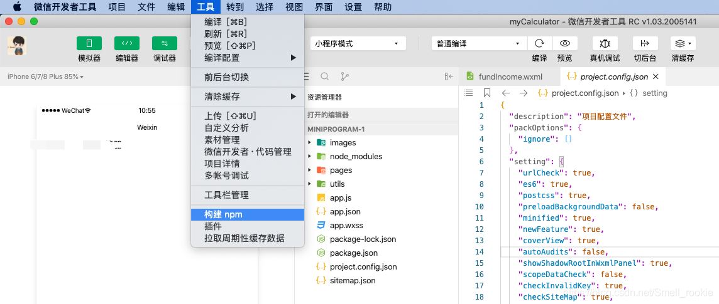
Task: Open the source control branch icon
Action: coord(344,76)
